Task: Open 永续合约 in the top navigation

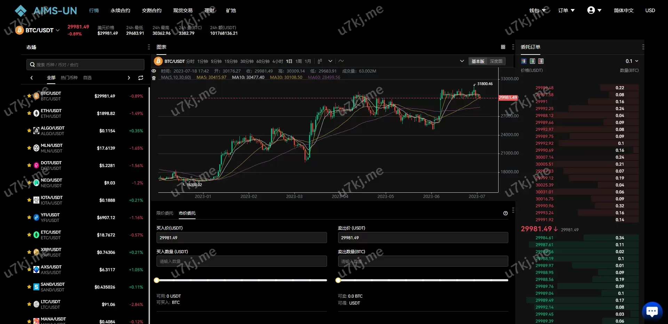Action: [x=120, y=10]
